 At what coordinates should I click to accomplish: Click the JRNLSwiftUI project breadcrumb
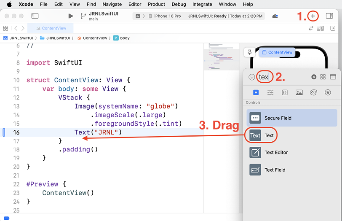tap(19, 38)
